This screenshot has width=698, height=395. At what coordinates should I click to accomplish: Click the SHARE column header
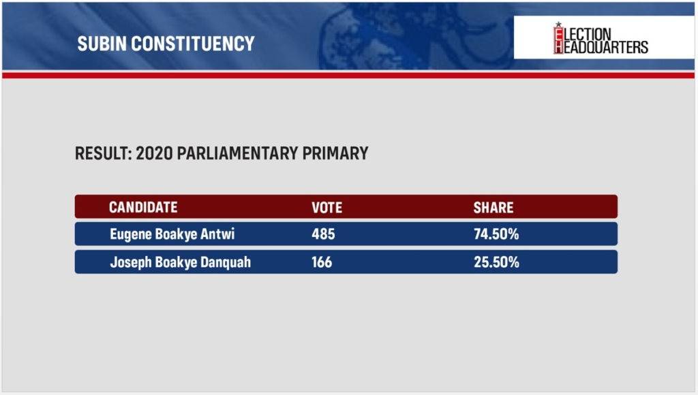click(x=494, y=207)
